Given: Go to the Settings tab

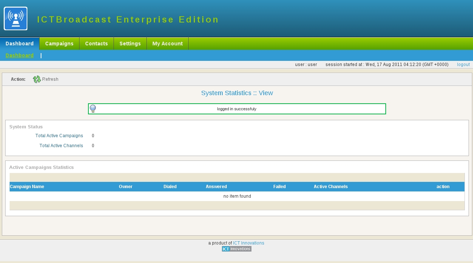Looking at the screenshot, I should (x=130, y=44).
